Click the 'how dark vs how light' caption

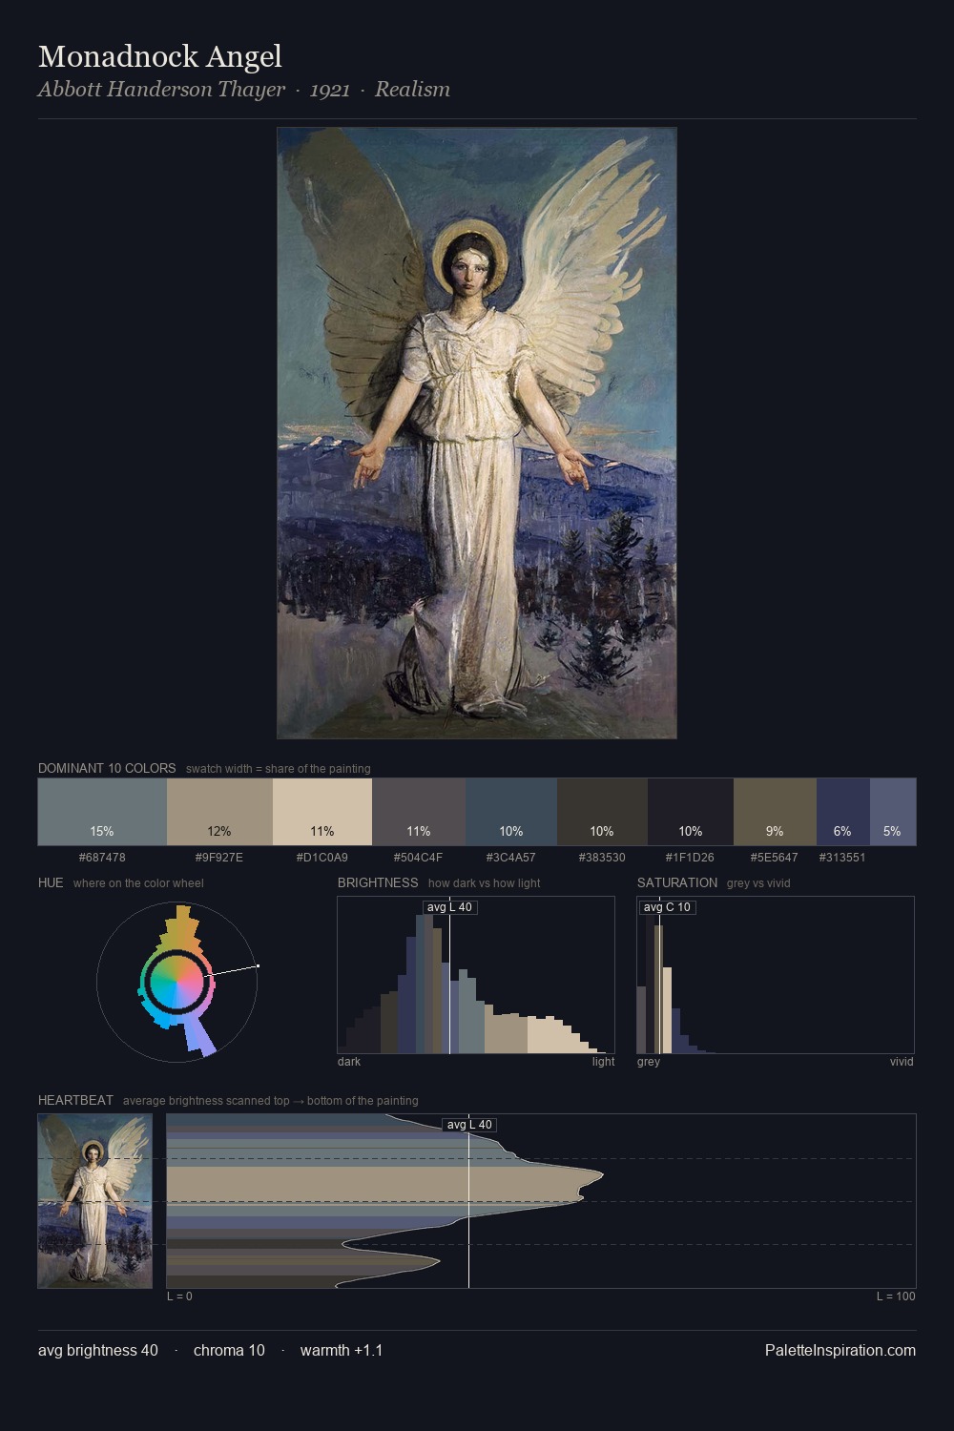[x=484, y=883]
